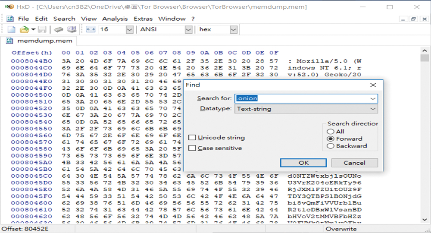Open the Window menu
This screenshot has width=431, height=233.
pyautogui.click(x=172, y=19)
